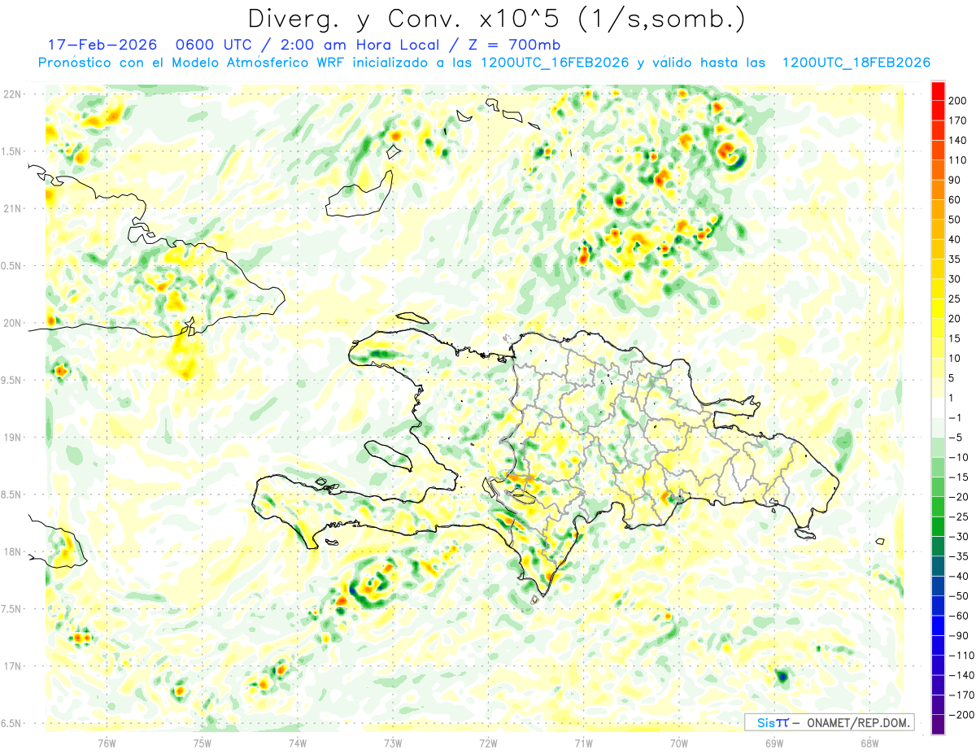Click the '17N' latitude label
Image resolution: width=976 pixels, height=754 pixels.
pyautogui.click(x=12, y=666)
